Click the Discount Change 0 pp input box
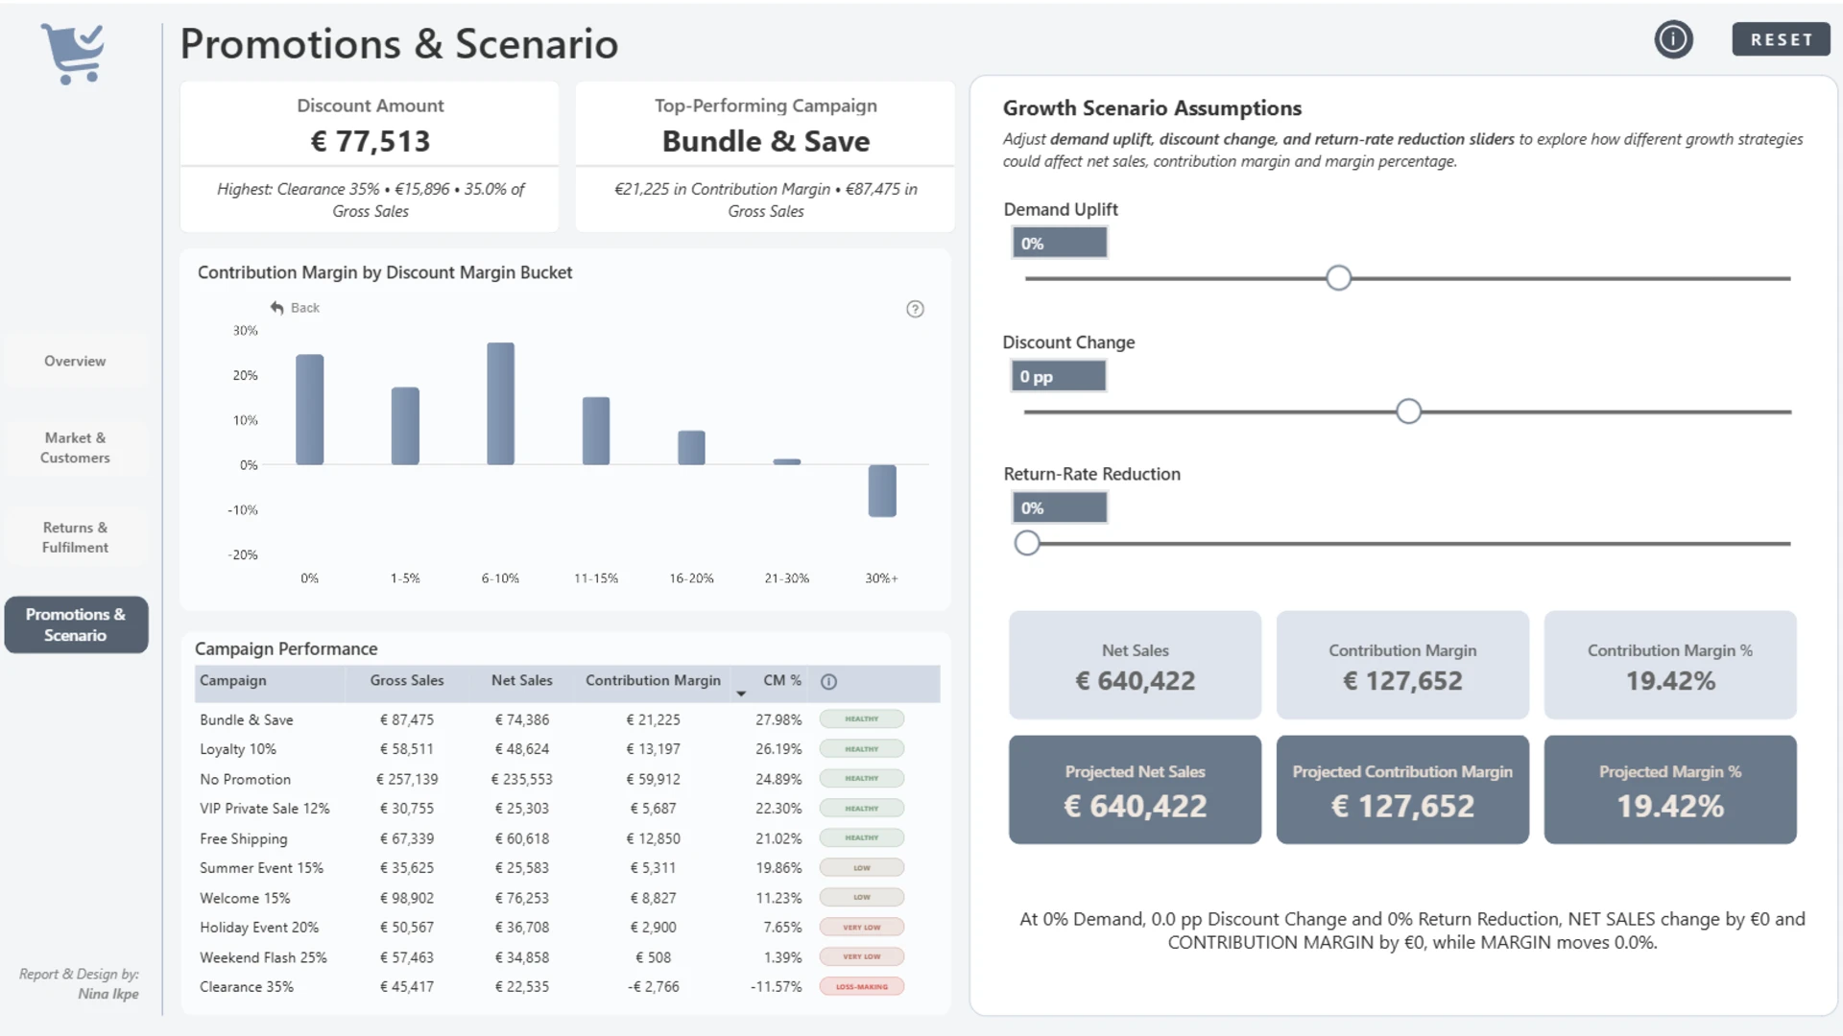Viewport: 1843px width, 1036px height. point(1059,376)
